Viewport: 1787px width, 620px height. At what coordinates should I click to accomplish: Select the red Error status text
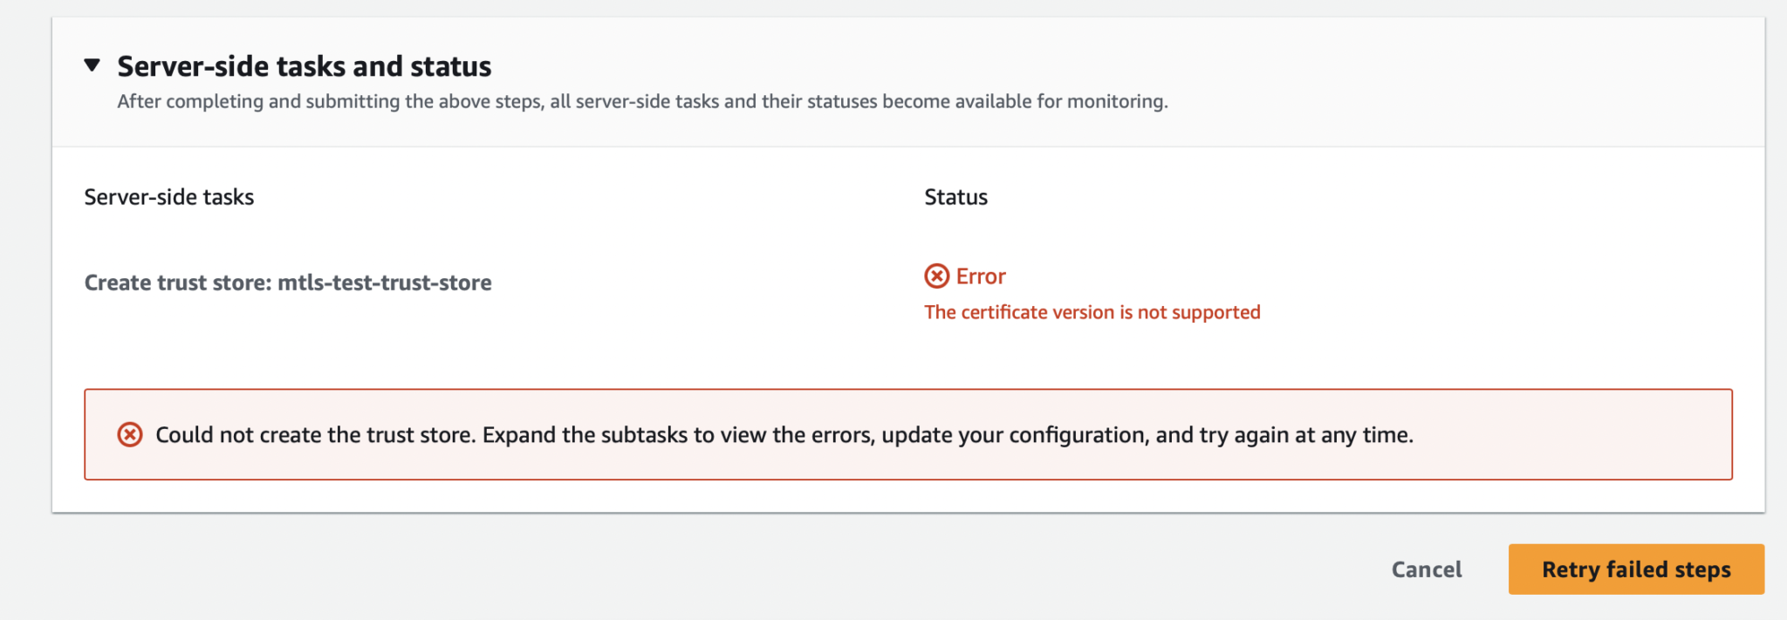(x=979, y=276)
